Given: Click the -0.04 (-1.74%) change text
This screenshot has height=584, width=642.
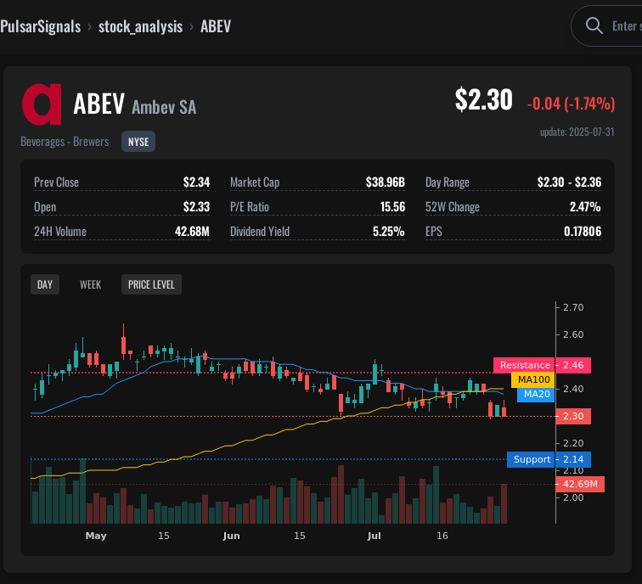Looking at the screenshot, I should coord(572,104).
